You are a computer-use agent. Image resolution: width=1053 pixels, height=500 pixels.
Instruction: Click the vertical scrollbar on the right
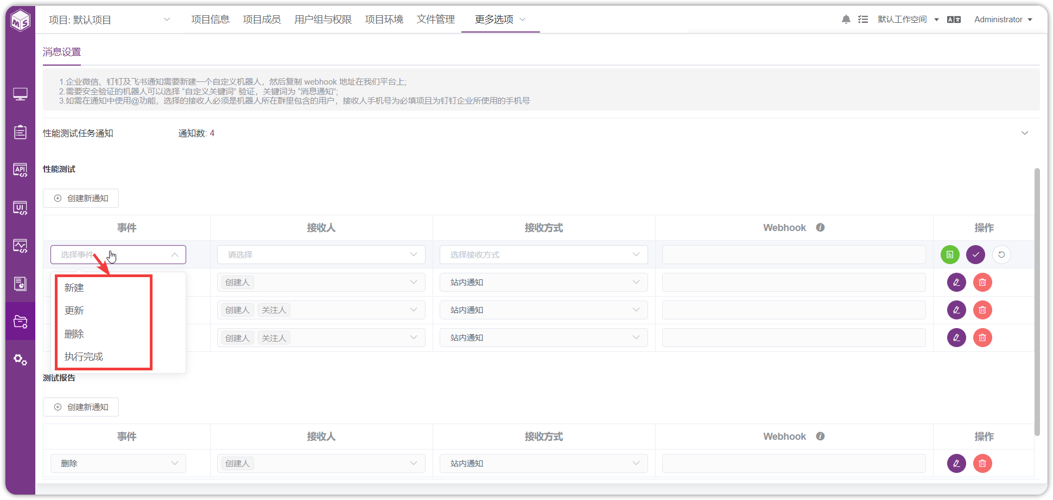[1037, 302]
